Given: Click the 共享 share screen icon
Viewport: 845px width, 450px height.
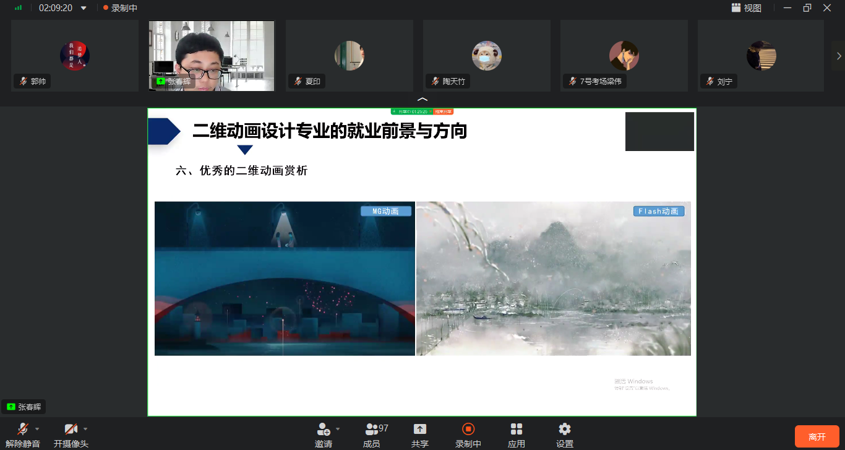Looking at the screenshot, I should [420, 430].
